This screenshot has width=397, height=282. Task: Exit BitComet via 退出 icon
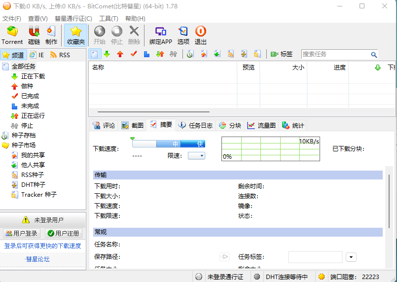201,35
